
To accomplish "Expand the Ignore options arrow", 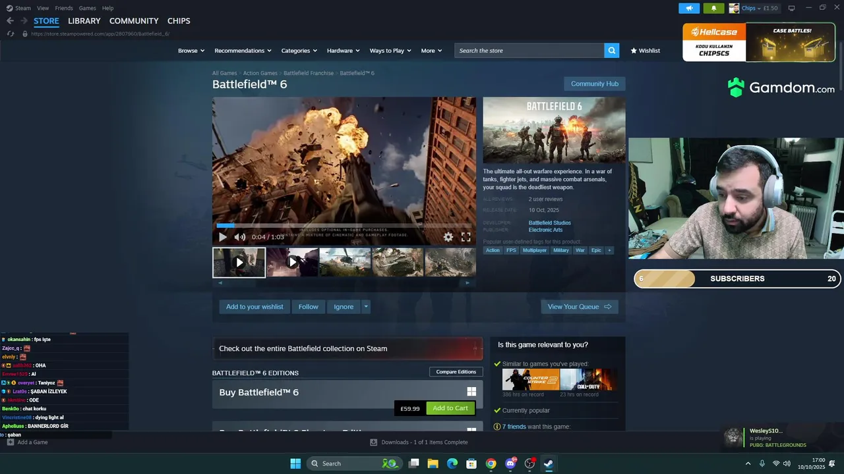I will click(x=366, y=307).
